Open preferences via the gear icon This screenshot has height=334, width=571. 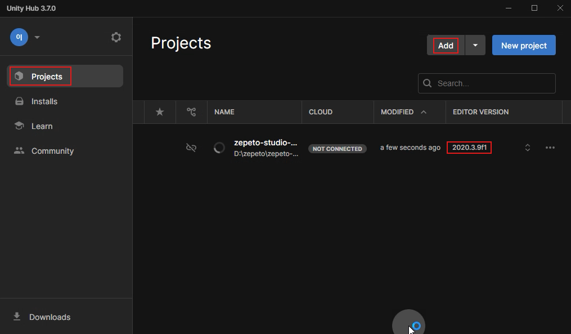click(116, 37)
